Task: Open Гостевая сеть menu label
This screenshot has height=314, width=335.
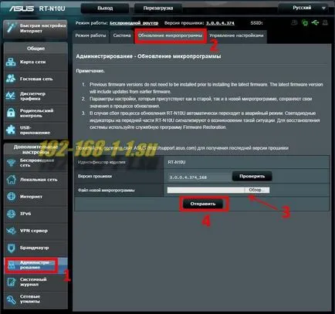Action: [x=36, y=79]
